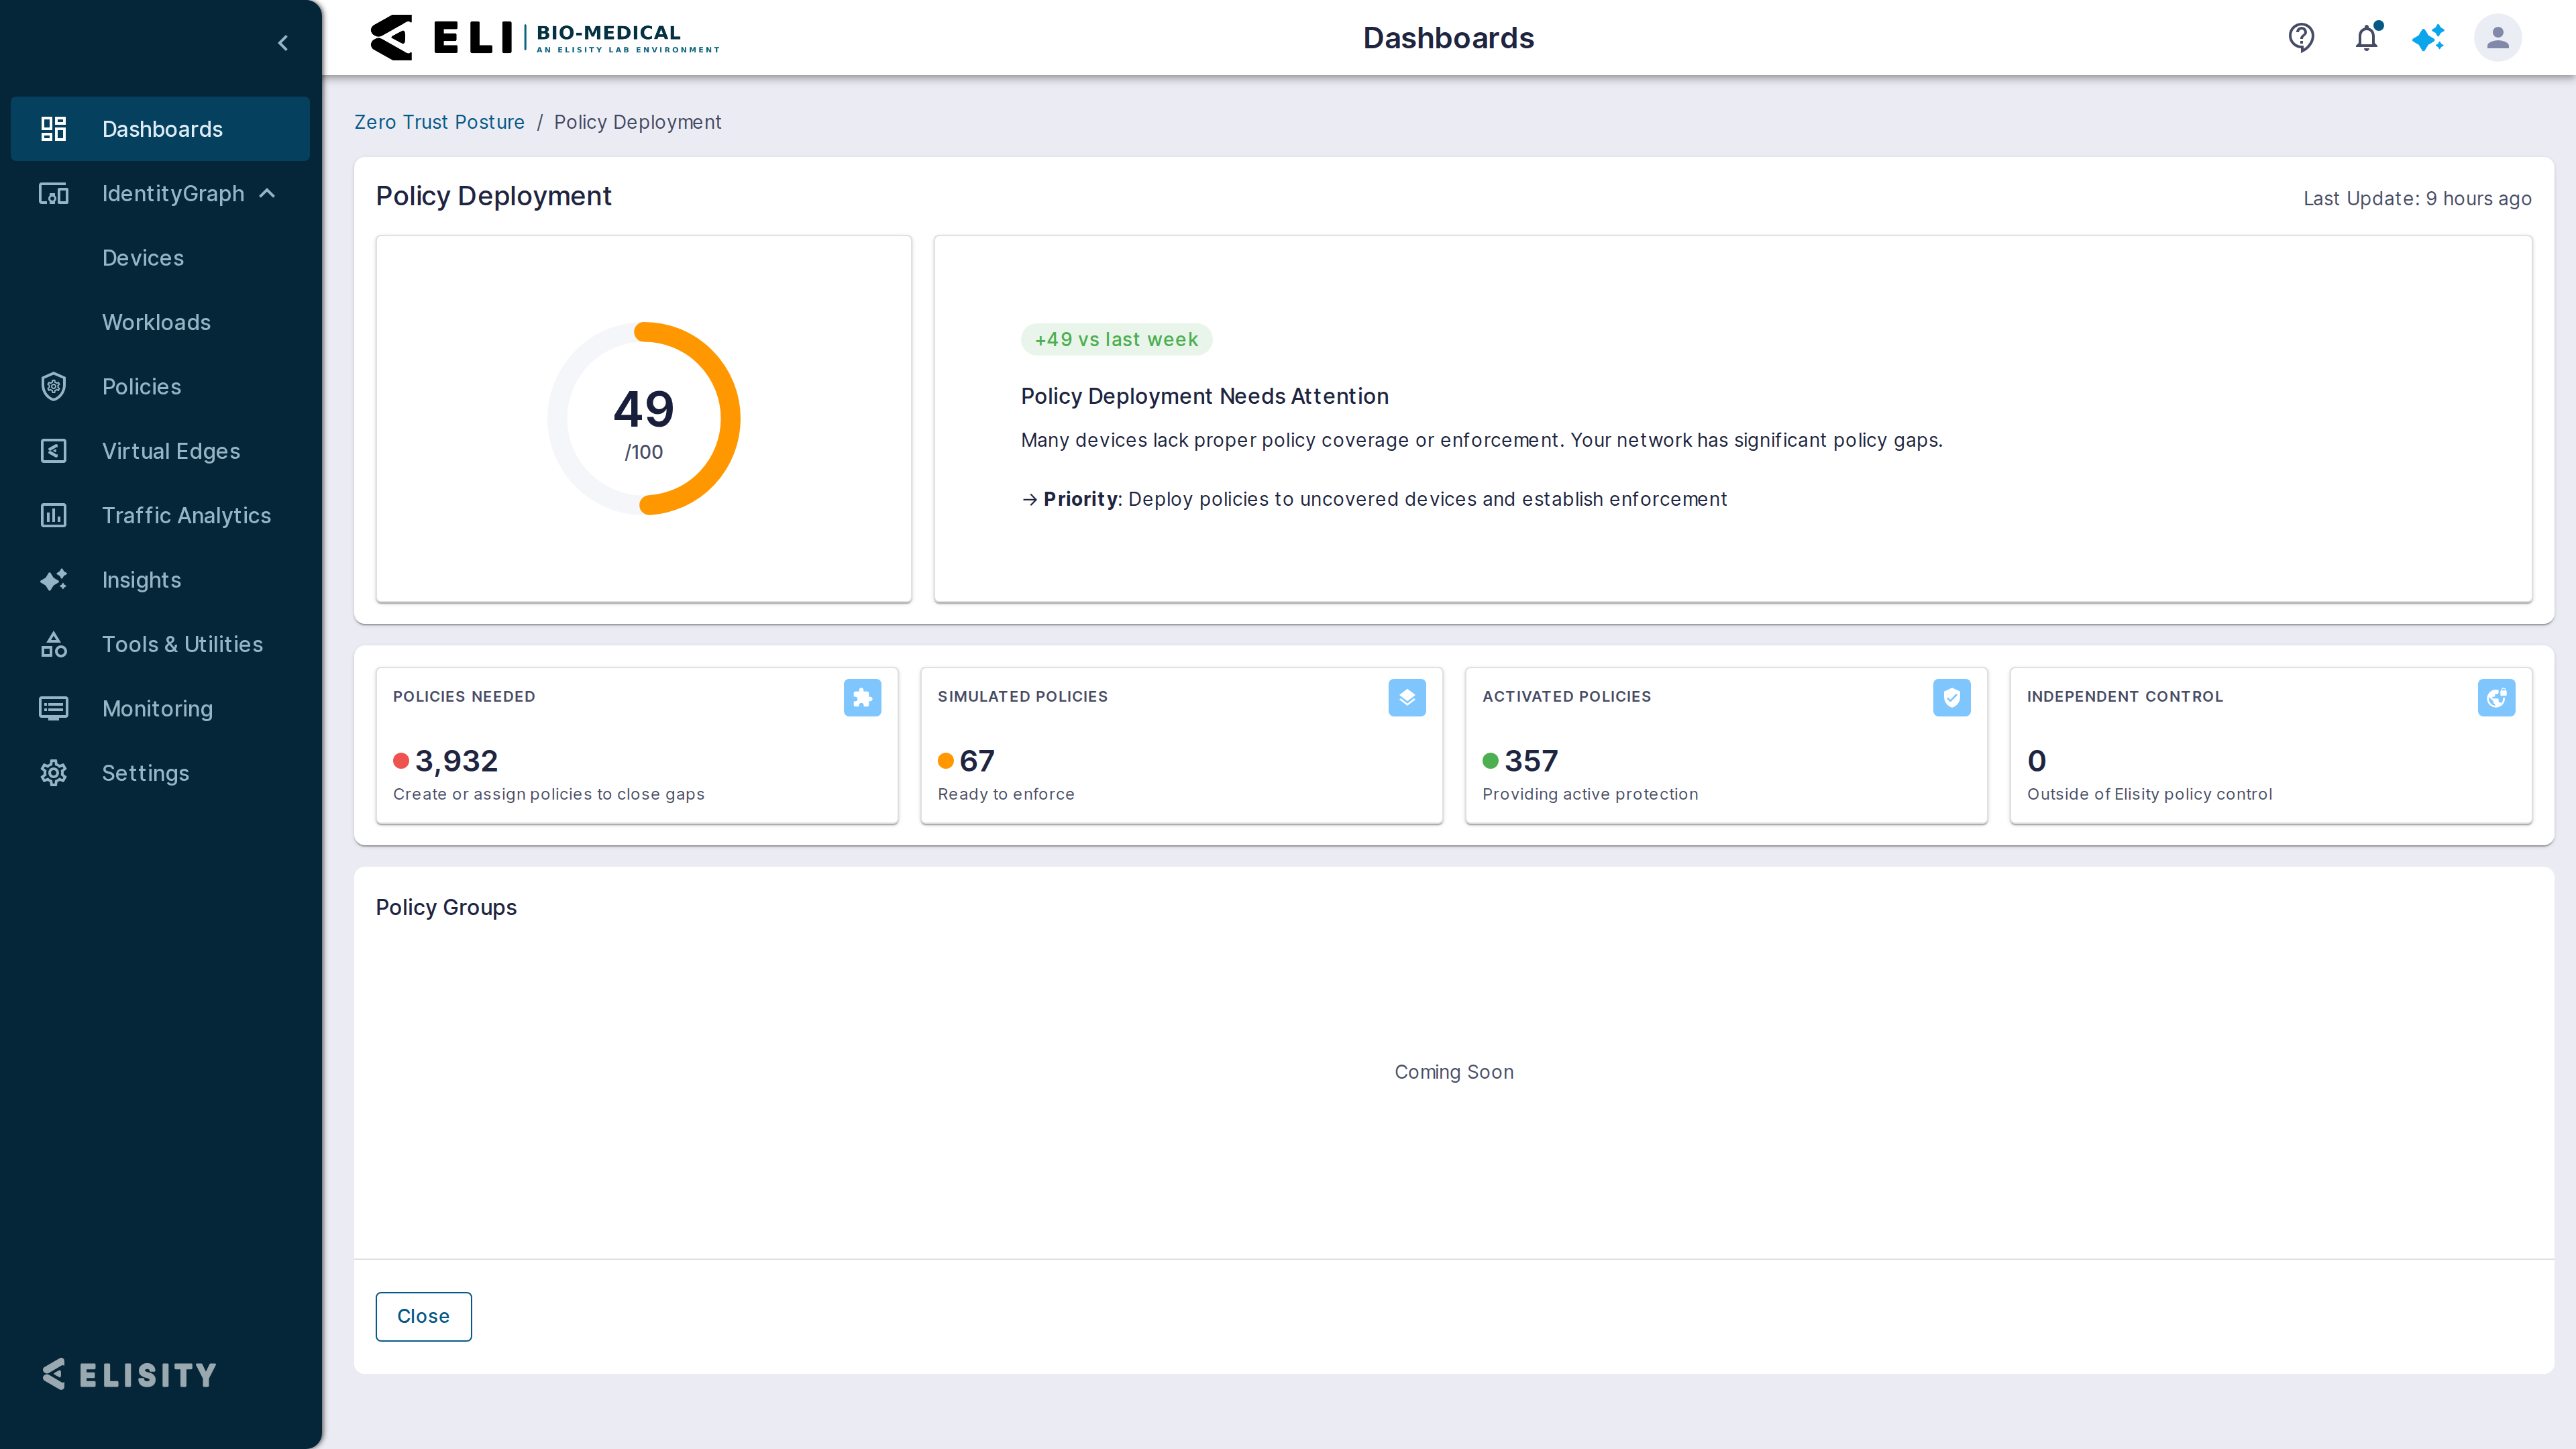This screenshot has width=2576, height=1449.
Task: Click the Insights sparkle icon in sidebar
Action: 53,580
